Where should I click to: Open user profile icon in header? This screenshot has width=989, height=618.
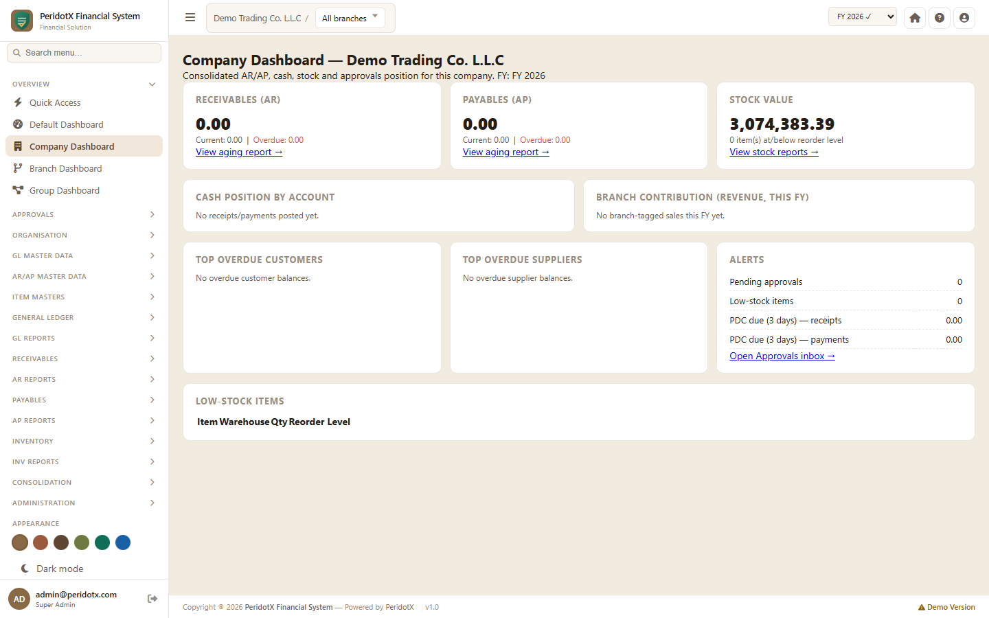964,18
